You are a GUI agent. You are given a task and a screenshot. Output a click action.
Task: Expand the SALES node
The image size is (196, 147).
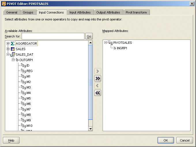(8, 49)
